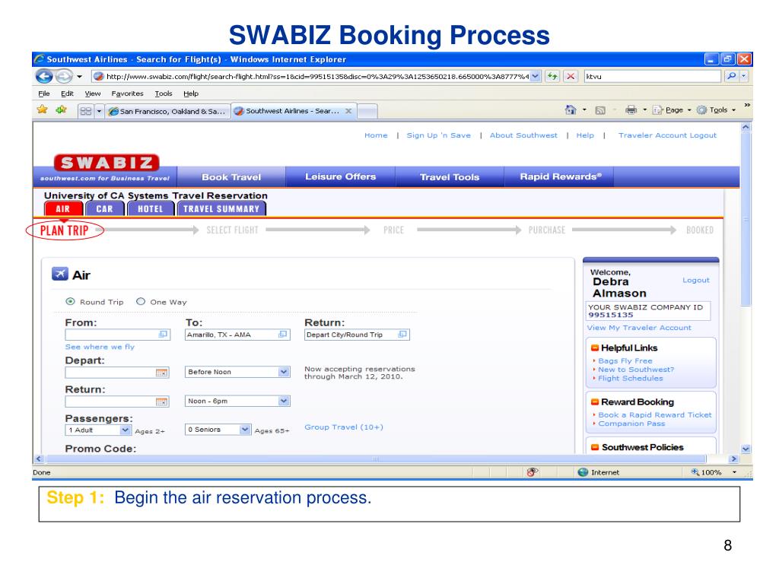The image size is (779, 584).
Task: Click View My Traveler Account link
Action: [639, 328]
